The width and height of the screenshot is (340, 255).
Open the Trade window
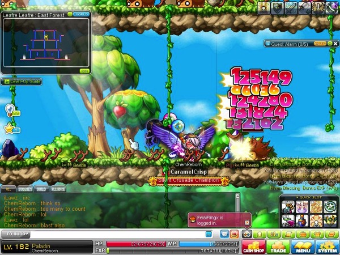(x=278, y=246)
